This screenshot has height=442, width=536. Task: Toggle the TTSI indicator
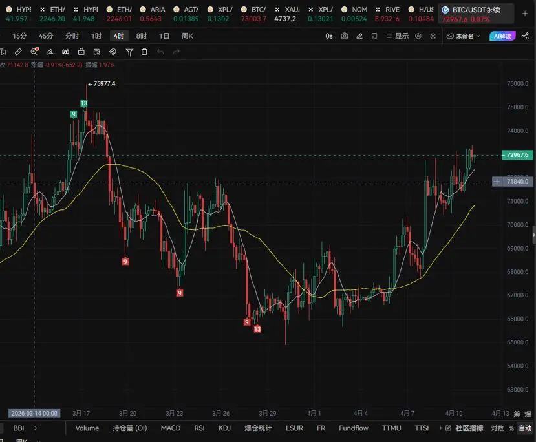coord(422,428)
